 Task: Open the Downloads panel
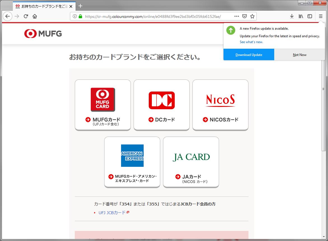(292, 16)
